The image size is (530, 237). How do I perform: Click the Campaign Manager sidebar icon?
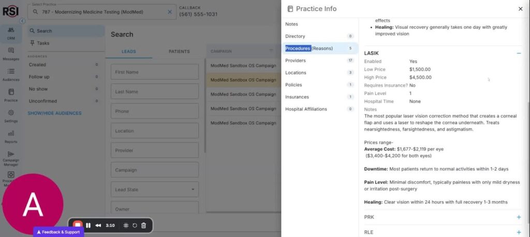tap(11, 157)
